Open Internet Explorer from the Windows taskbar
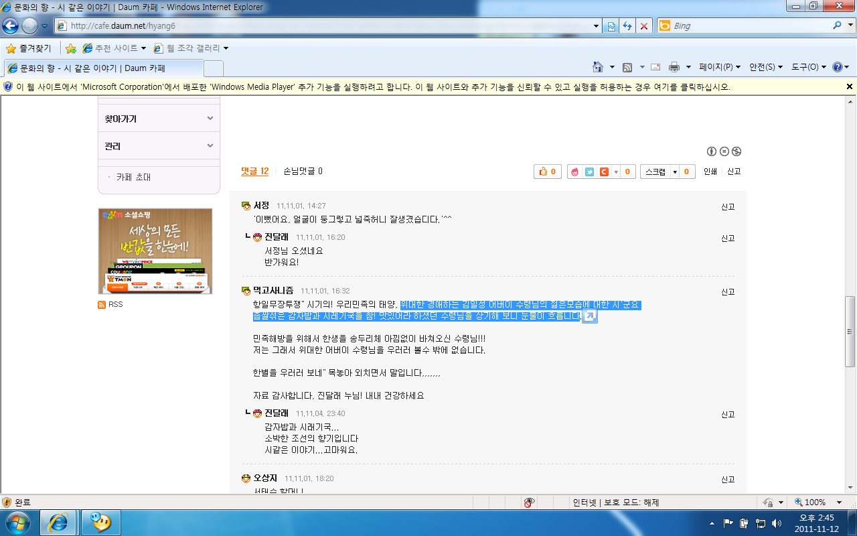 click(58, 522)
